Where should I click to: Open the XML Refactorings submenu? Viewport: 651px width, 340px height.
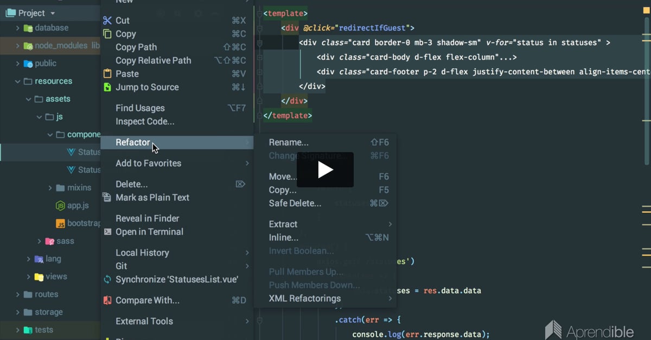(x=325, y=298)
